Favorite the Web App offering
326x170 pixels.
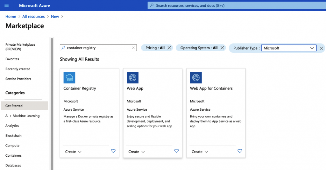click(177, 151)
